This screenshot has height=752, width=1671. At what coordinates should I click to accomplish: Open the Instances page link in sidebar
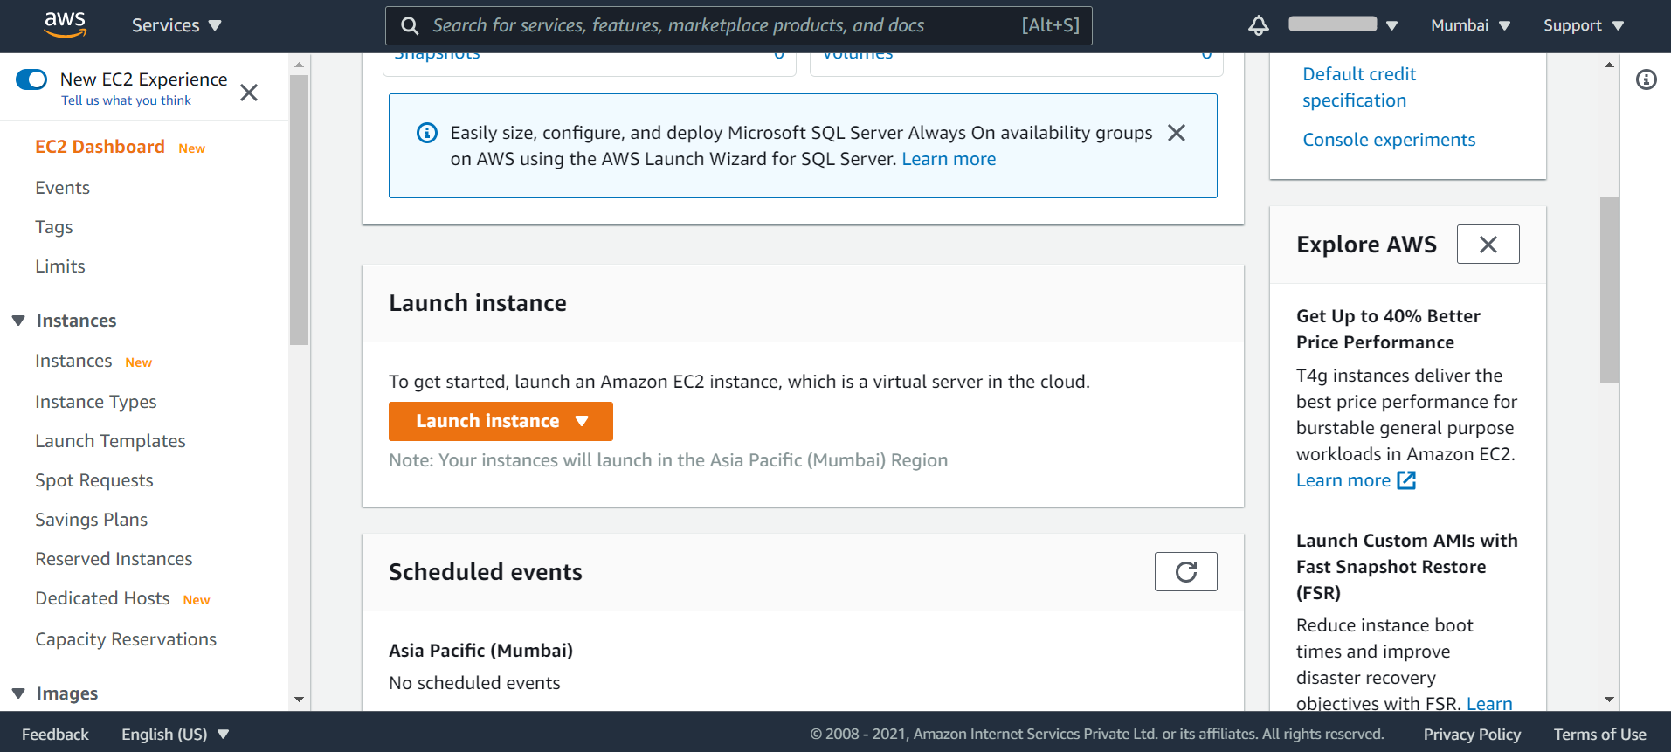point(73,361)
